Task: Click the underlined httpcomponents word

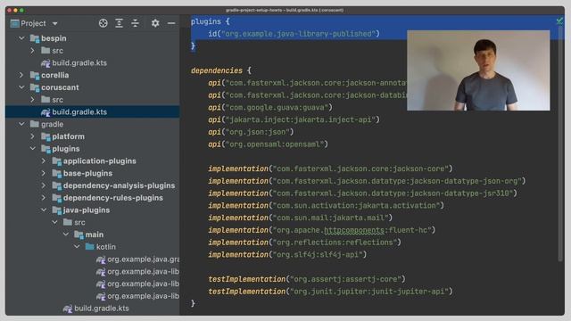Action: click(354, 230)
